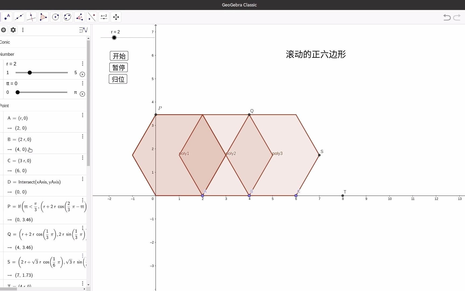Undo the last action
The width and height of the screenshot is (465, 291).
(447, 17)
